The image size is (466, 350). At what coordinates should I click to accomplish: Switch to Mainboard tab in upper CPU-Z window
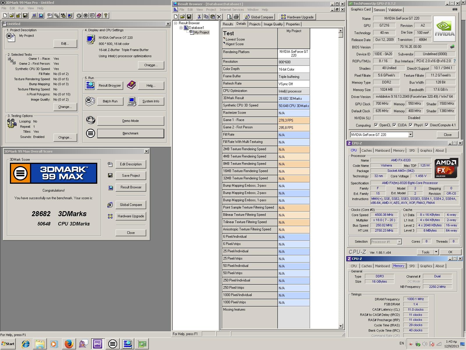click(x=382, y=150)
